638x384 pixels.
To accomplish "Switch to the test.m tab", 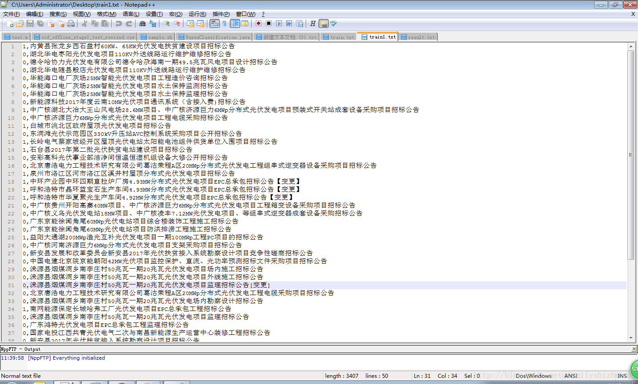I will pyautogui.click(x=16, y=37).
